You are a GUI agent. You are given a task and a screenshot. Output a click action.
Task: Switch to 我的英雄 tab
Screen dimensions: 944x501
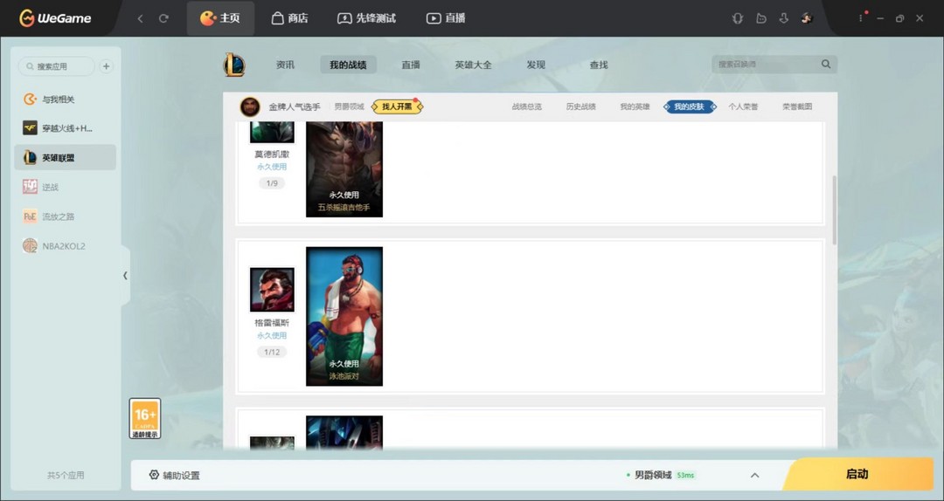[635, 106]
